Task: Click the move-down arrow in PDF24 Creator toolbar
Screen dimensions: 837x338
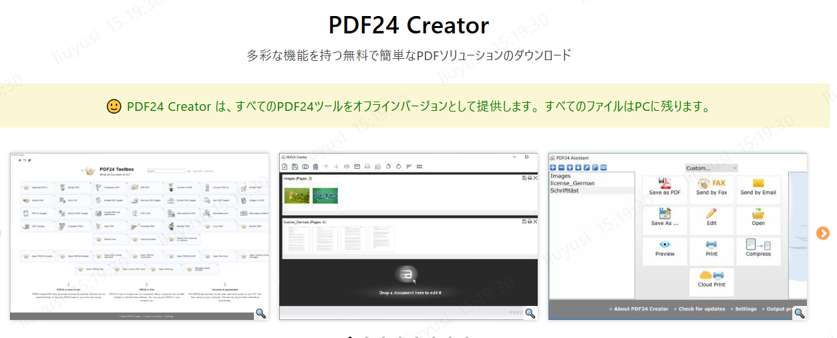Action: pyautogui.click(x=336, y=167)
